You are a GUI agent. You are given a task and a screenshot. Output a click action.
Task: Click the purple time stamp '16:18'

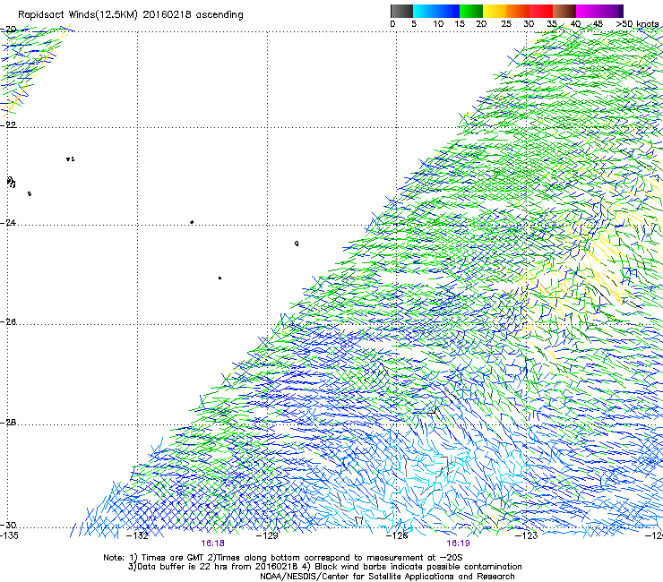pyautogui.click(x=212, y=543)
